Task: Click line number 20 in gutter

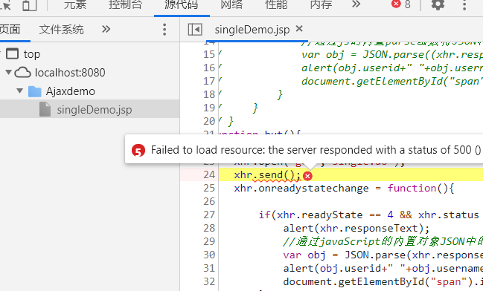Action: click(209, 122)
